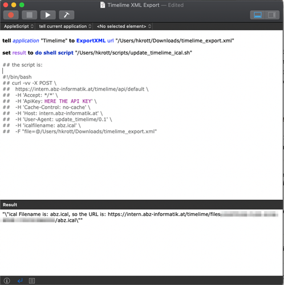Show the result pane via return-arrow icon
This screenshot has height=285, width=284.
(x=20, y=280)
